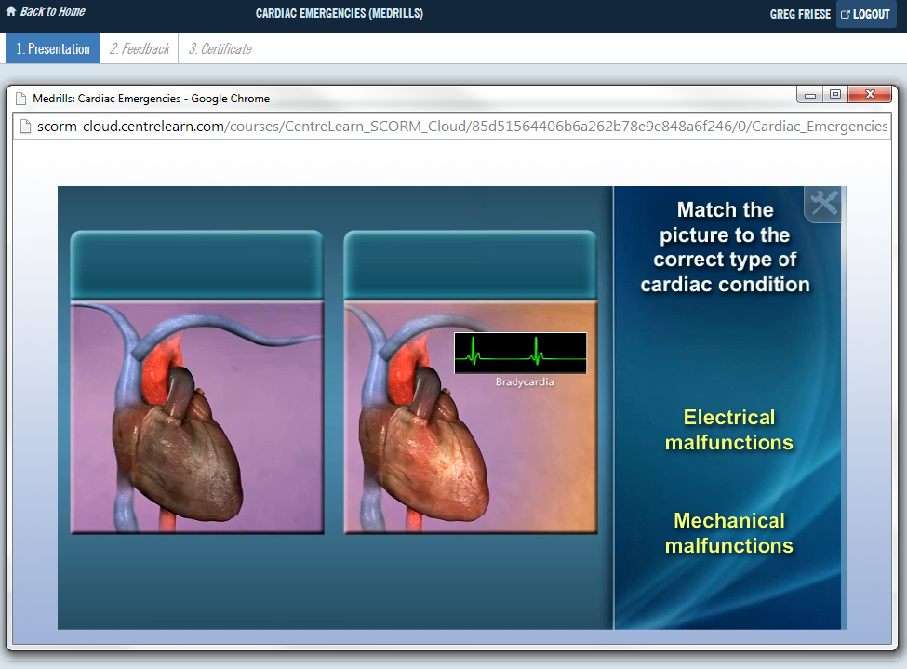The width and height of the screenshot is (907, 669).
Task: Log out using the LOGOUT button
Action: click(866, 14)
